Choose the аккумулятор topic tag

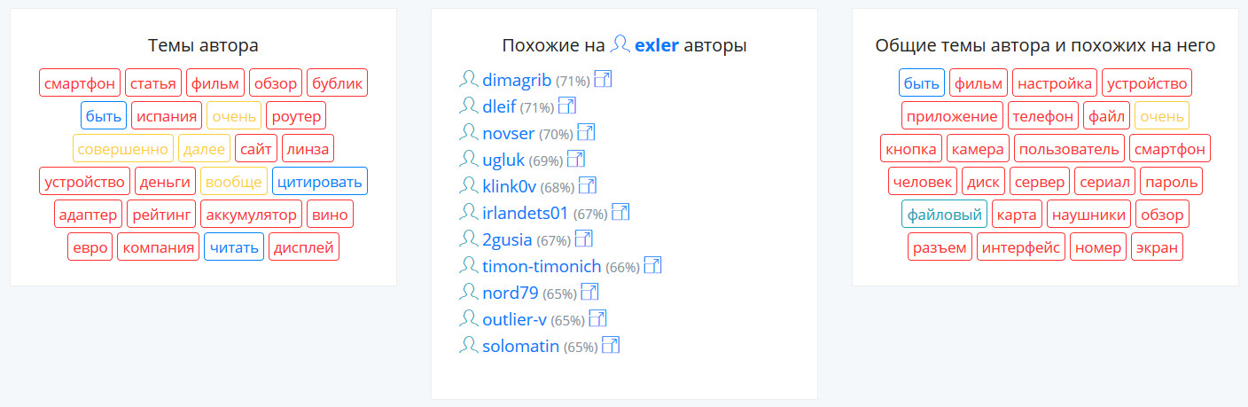click(x=251, y=215)
